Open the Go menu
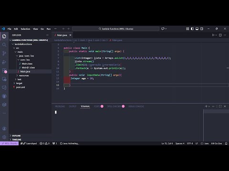Viewport: 229px width, 171px height. click(42, 29)
